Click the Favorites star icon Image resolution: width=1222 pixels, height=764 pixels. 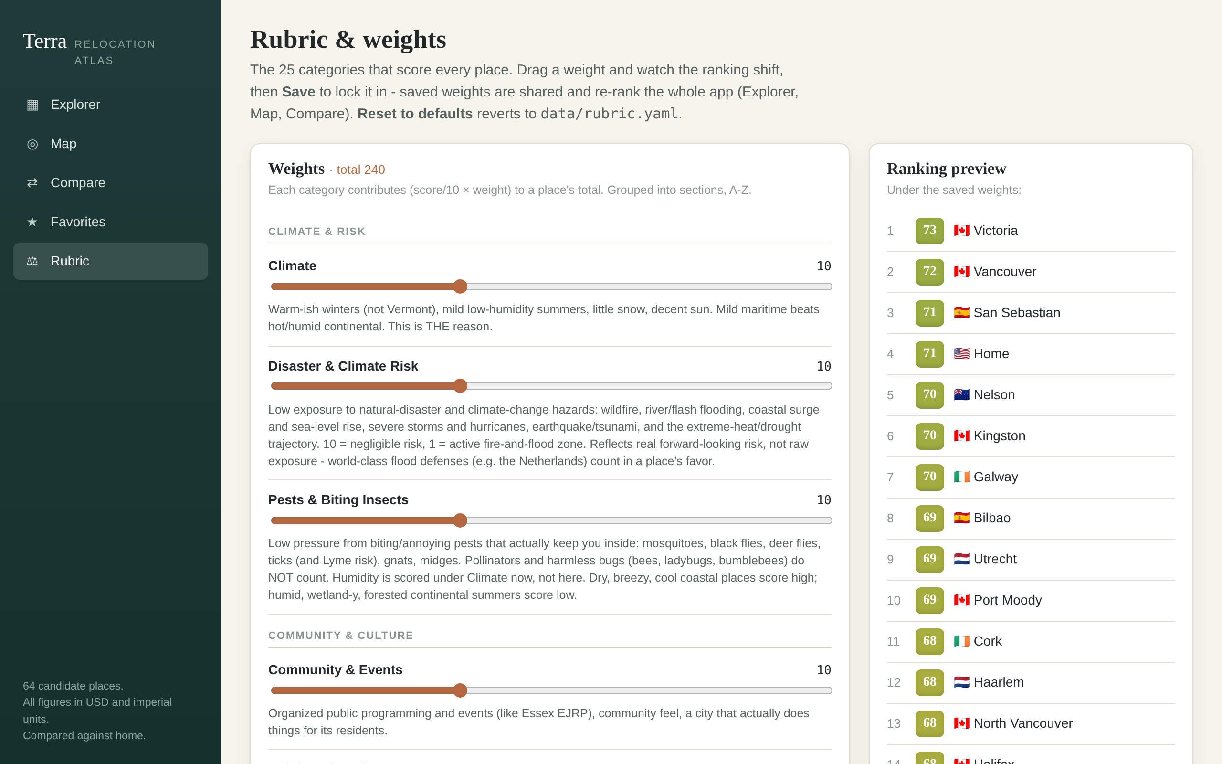[32, 222]
